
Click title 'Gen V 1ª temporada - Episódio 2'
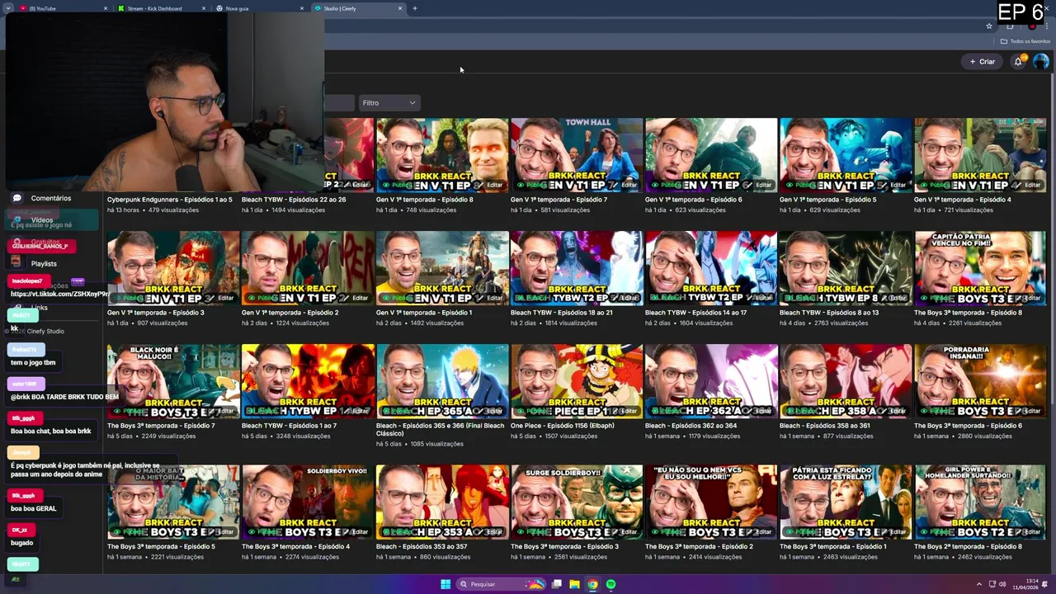pos(290,313)
